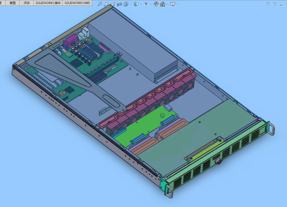Click the Hide/Show Items eye icon

(146, 4)
